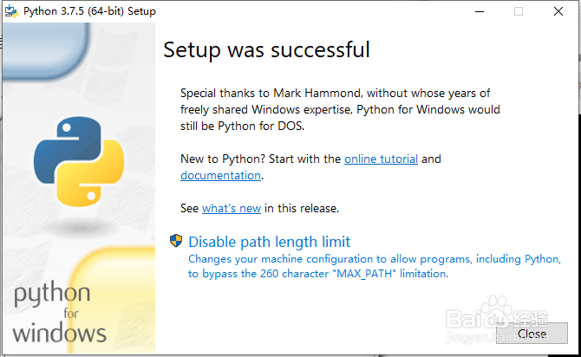Click the UAC shield icon
The image size is (581, 357).
(x=176, y=241)
